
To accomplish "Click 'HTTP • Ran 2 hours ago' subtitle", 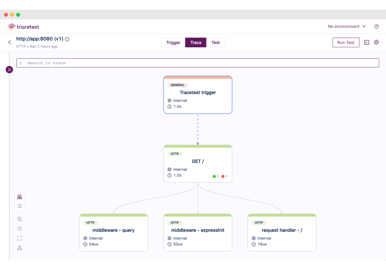I will pyautogui.click(x=37, y=46).
